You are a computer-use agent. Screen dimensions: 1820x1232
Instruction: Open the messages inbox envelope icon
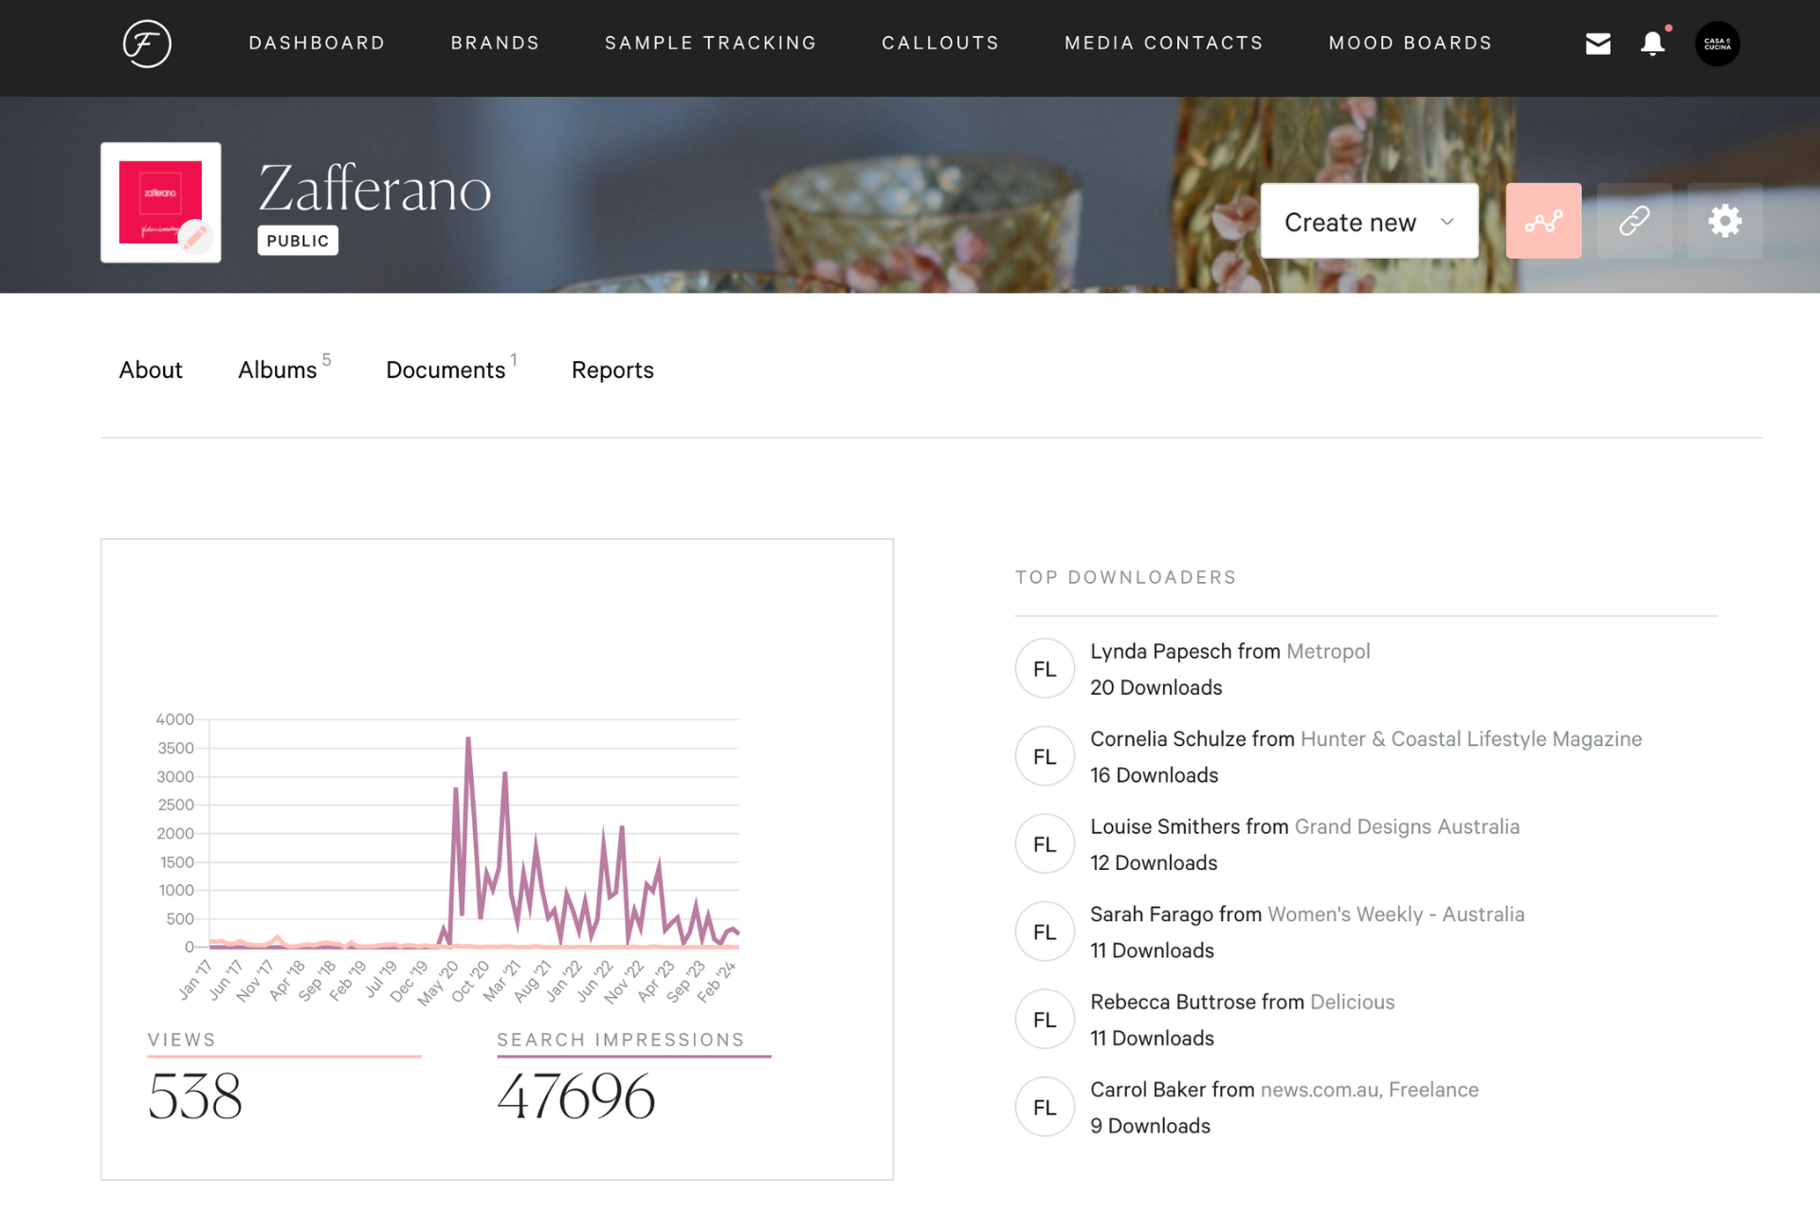[x=1597, y=43]
